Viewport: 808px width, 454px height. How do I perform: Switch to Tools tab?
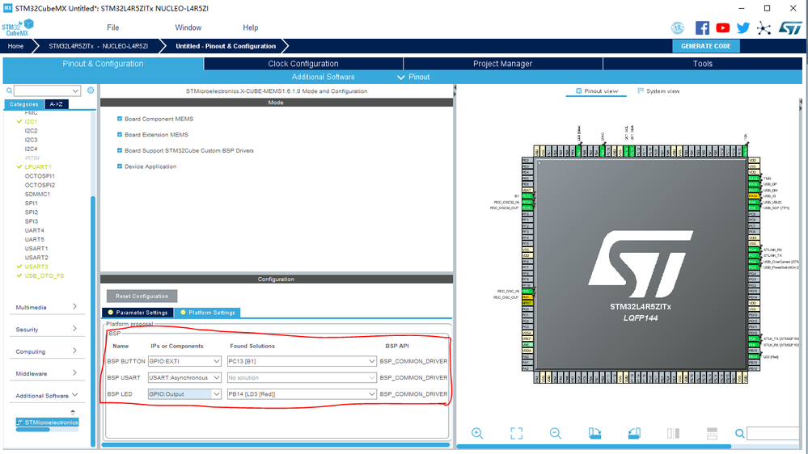coord(702,64)
